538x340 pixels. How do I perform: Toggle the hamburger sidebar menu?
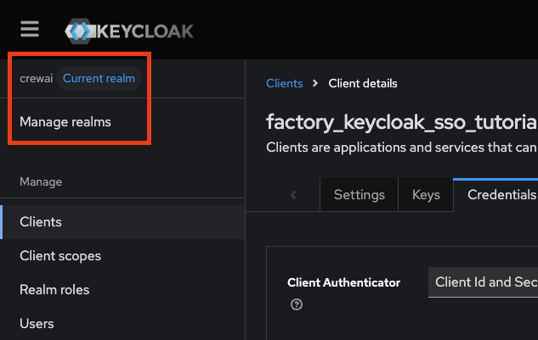click(x=30, y=29)
